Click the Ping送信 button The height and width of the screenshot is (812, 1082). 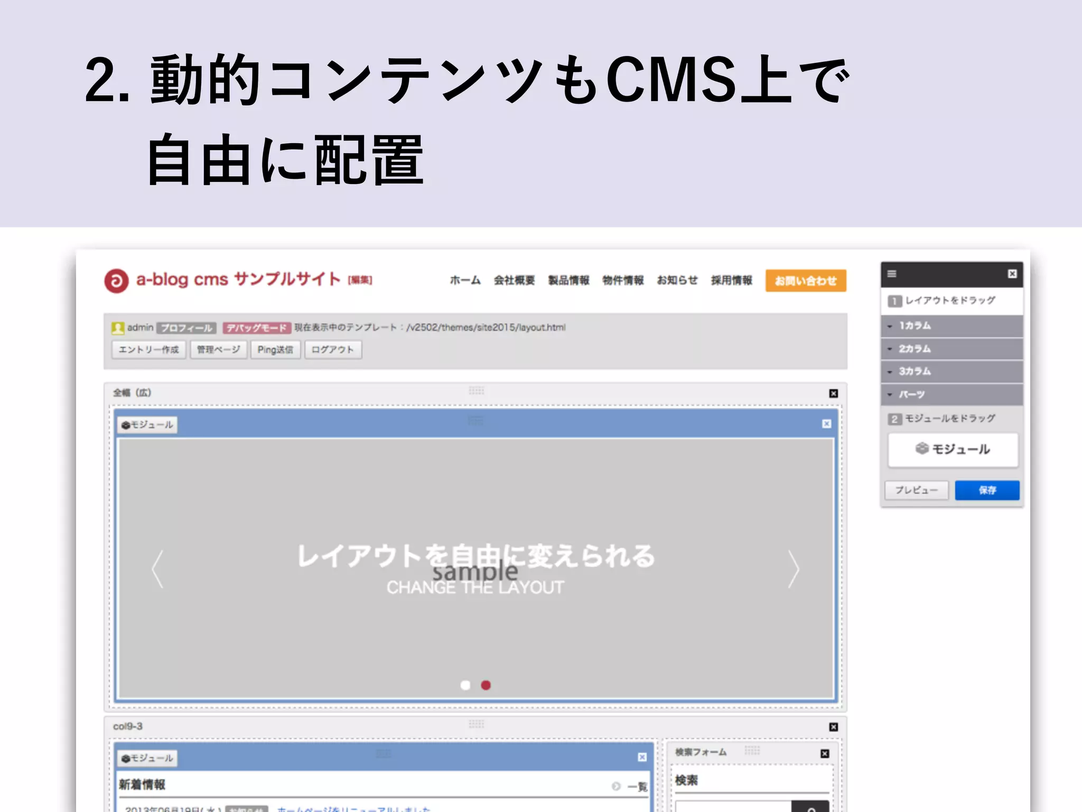point(275,350)
